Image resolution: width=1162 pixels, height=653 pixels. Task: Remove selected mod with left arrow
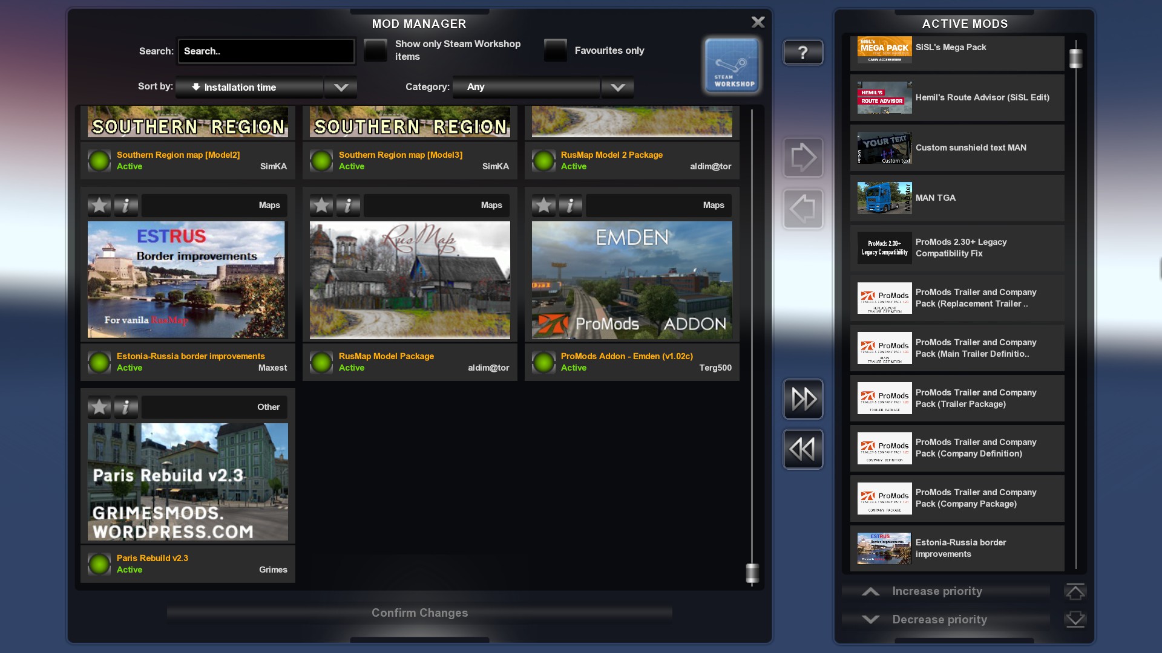803,209
